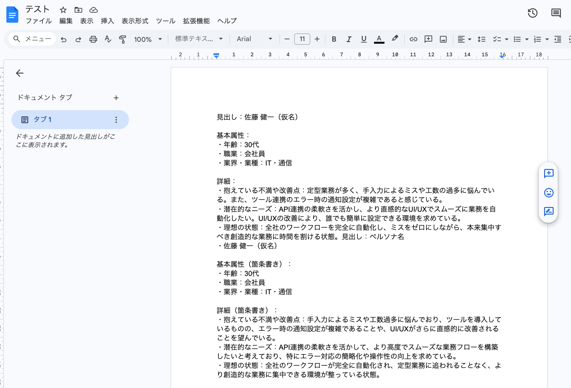Open the 表示形式 menu

tap(135, 21)
